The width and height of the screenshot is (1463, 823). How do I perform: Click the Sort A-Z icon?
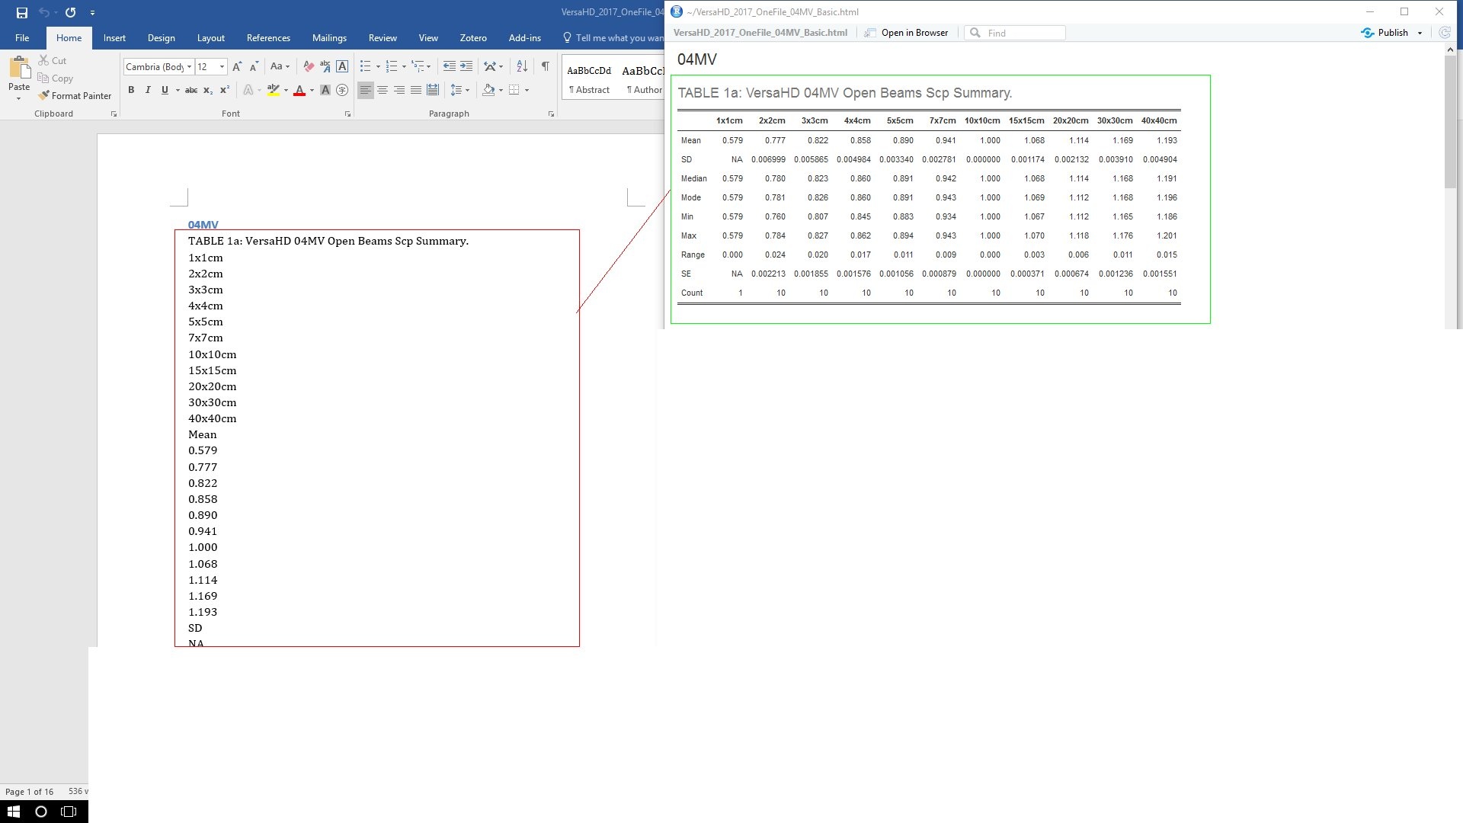click(522, 66)
